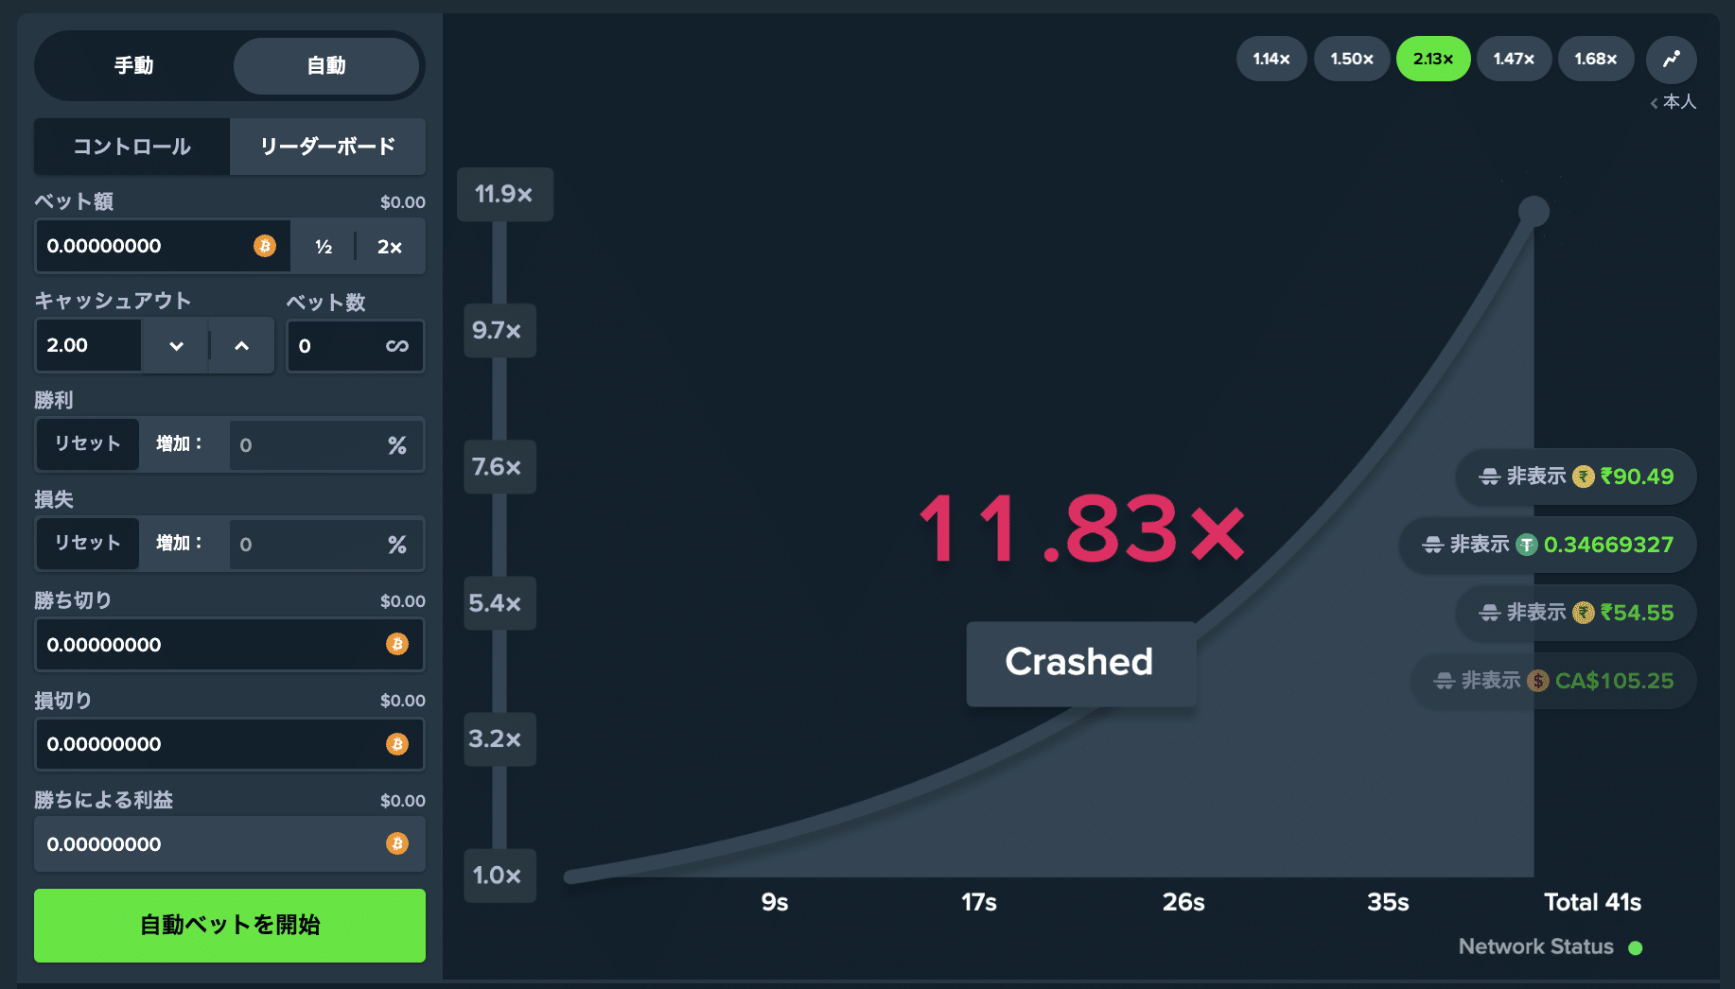Select the 1.50× history result

1352,59
